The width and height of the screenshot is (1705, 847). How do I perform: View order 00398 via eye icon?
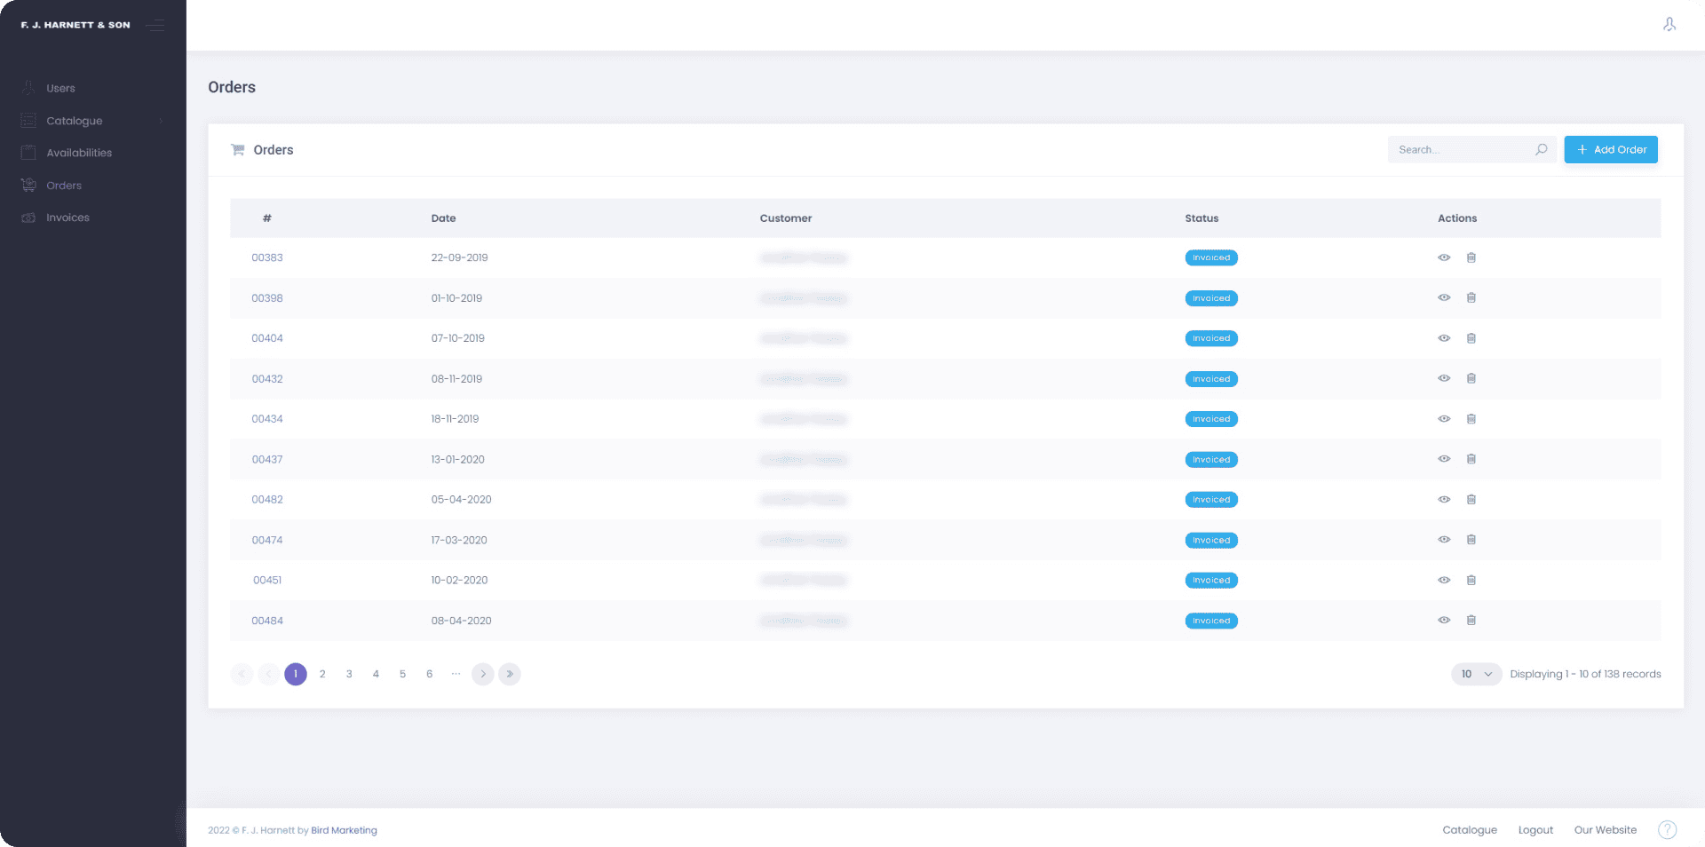tap(1444, 298)
